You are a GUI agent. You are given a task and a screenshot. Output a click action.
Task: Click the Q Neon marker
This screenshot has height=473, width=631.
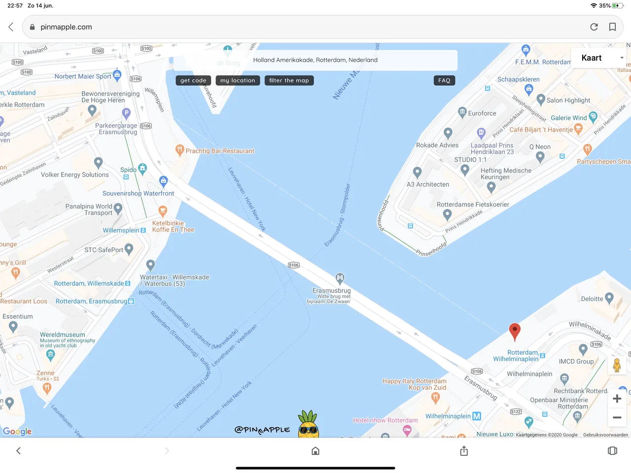pyautogui.click(x=540, y=157)
